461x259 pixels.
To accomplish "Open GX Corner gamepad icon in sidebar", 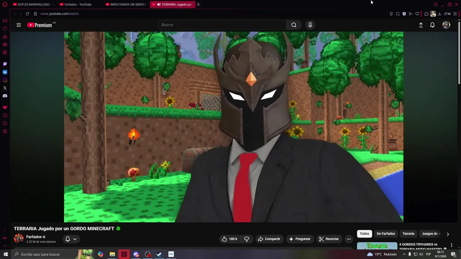I will 5,21.
